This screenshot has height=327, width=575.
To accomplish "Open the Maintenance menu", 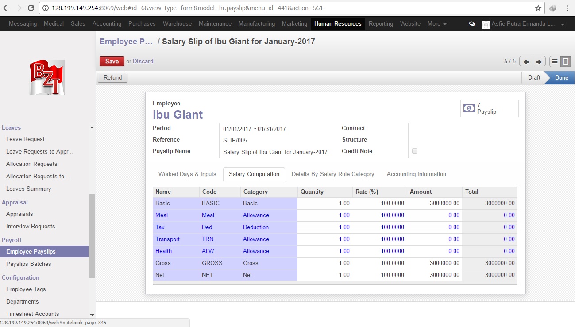I will pos(215,24).
